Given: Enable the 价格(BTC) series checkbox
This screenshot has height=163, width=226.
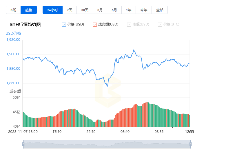Looking at the screenshot, I should [x=160, y=25].
